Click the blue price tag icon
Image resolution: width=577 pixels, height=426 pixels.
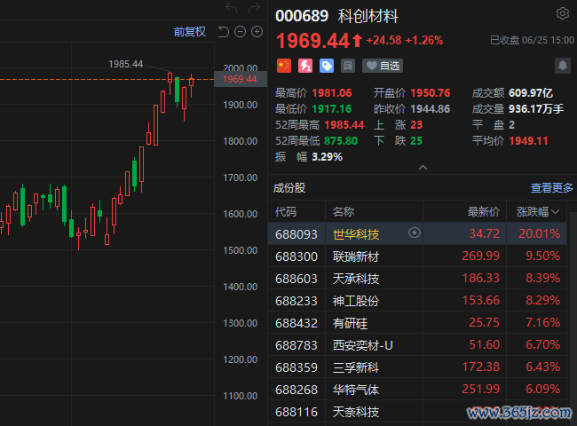(x=327, y=66)
